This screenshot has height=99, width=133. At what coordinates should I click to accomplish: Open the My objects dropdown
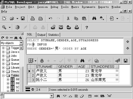21,43
